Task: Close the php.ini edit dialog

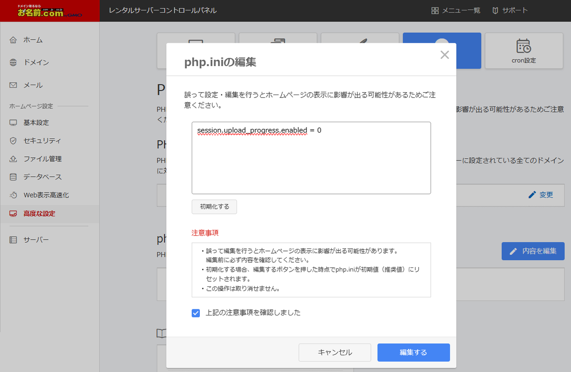Action: tap(444, 55)
